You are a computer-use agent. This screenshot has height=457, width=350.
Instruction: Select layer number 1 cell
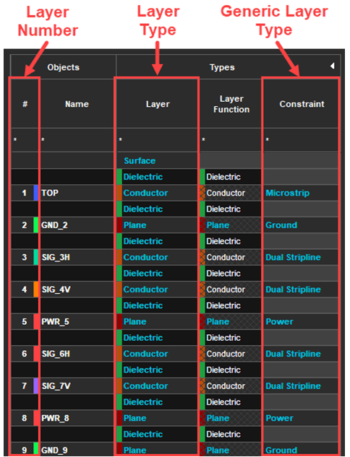click(x=24, y=193)
